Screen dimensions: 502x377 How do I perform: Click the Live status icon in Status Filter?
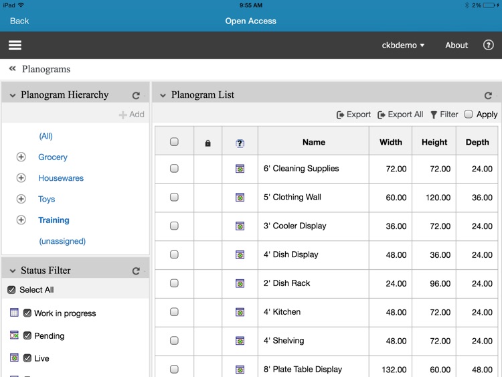(14, 358)
